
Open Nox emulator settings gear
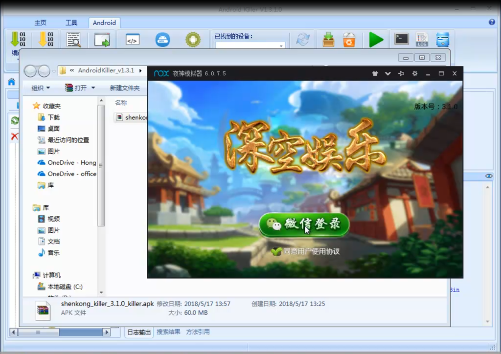click(x=415, y=73)
